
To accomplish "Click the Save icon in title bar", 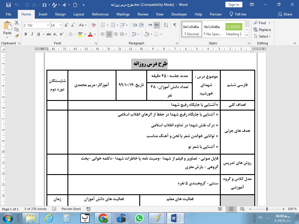I will pos(8,5).
